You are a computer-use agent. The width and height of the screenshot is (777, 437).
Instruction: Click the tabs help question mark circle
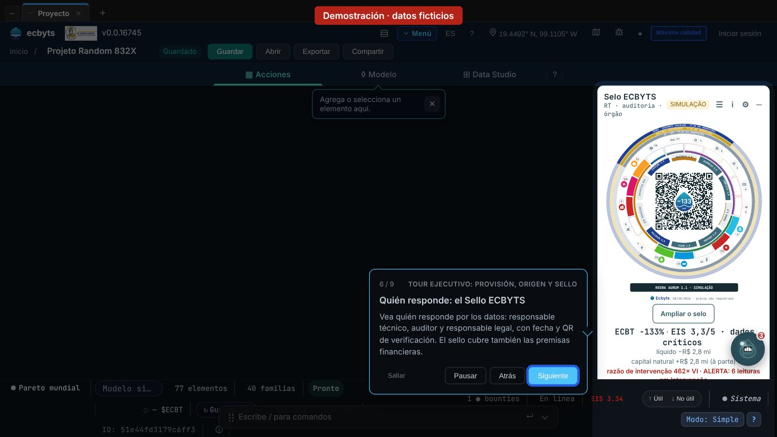555,74
